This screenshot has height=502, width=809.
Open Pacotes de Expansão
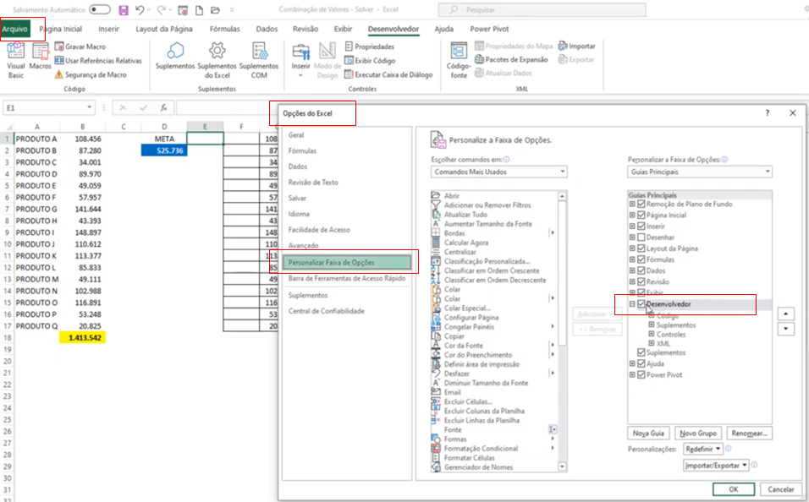coord(511,59)
